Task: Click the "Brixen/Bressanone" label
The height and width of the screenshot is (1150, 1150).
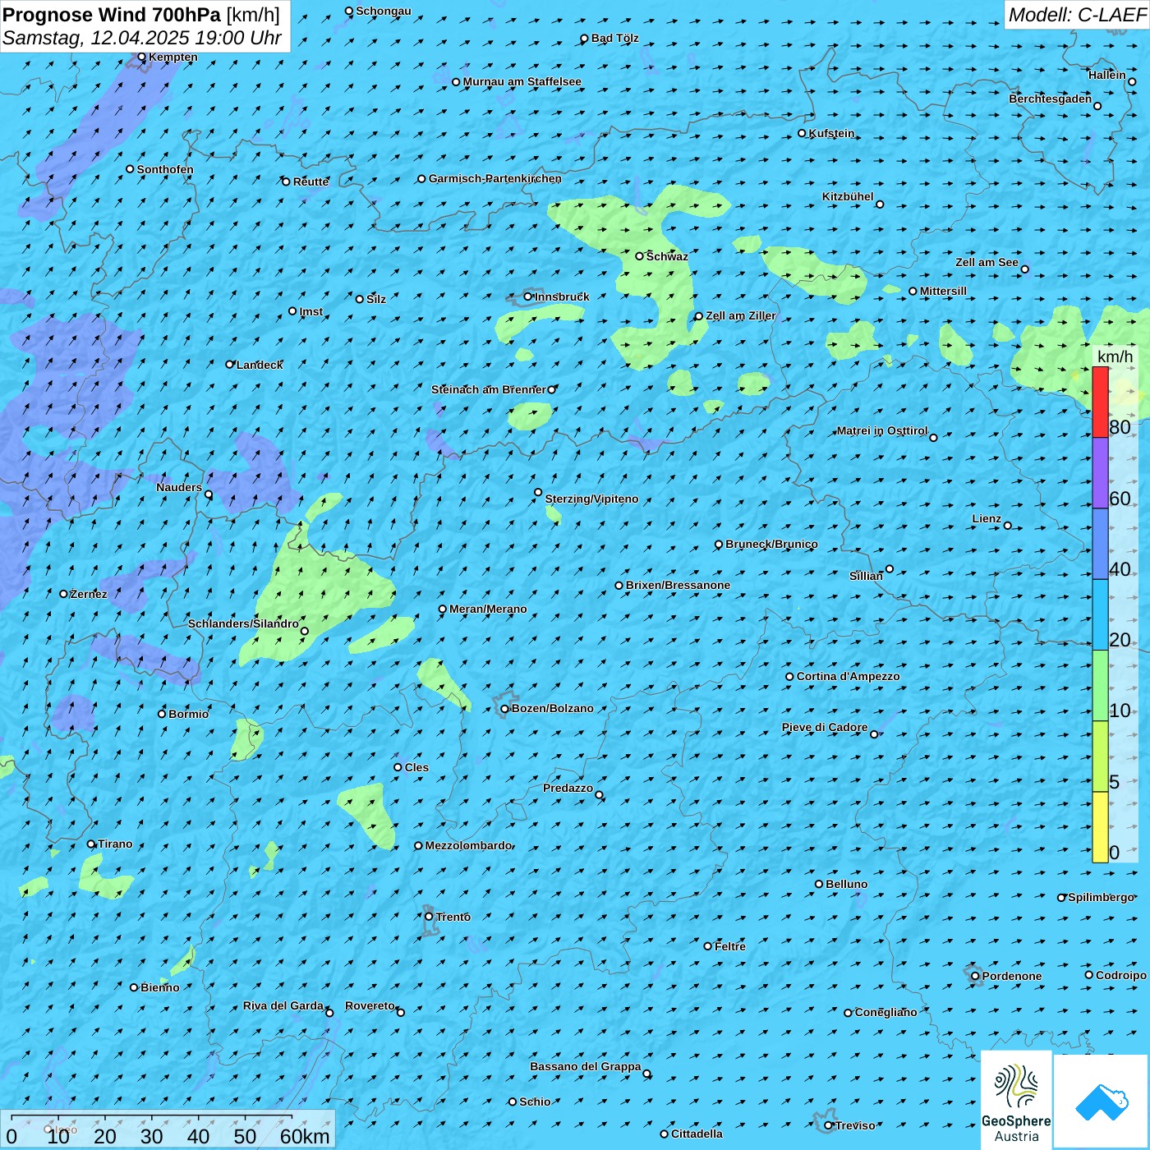Action: [x=678, y=585]
